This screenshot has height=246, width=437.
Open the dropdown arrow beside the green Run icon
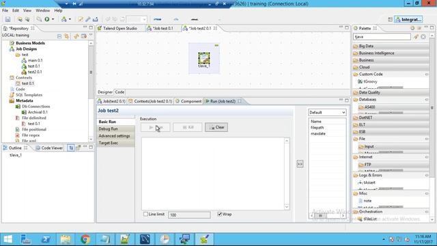[53, 19]
